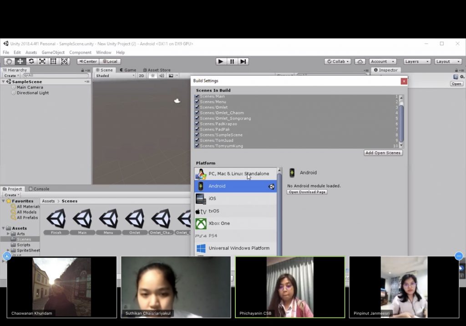Open the Layers dropdown
This screenshot has height=326, width=466.
[x=417, y=62]
